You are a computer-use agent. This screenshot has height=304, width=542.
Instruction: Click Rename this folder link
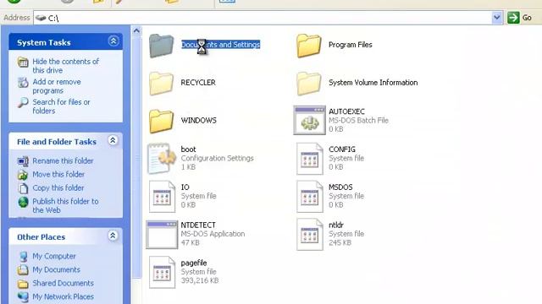pyautogui.click(x=63, y=161)
